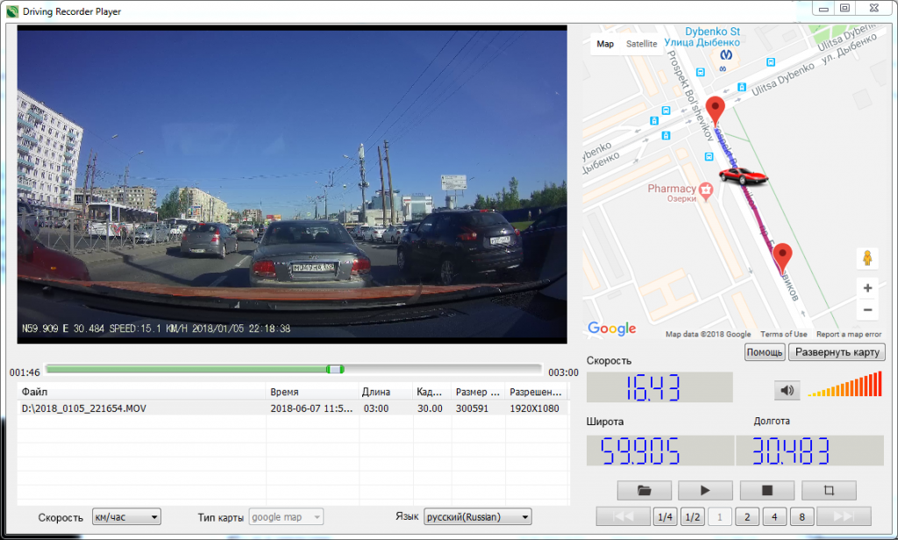Screen dimensions: 898x540
Task: Open the Скорость units dropdown
Action: point(126,517)
